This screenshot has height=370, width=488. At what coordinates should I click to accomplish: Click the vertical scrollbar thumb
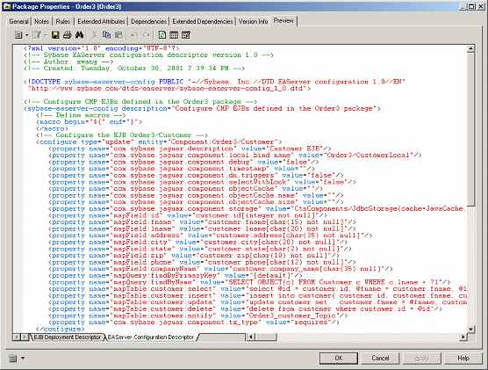coord(470,129)
